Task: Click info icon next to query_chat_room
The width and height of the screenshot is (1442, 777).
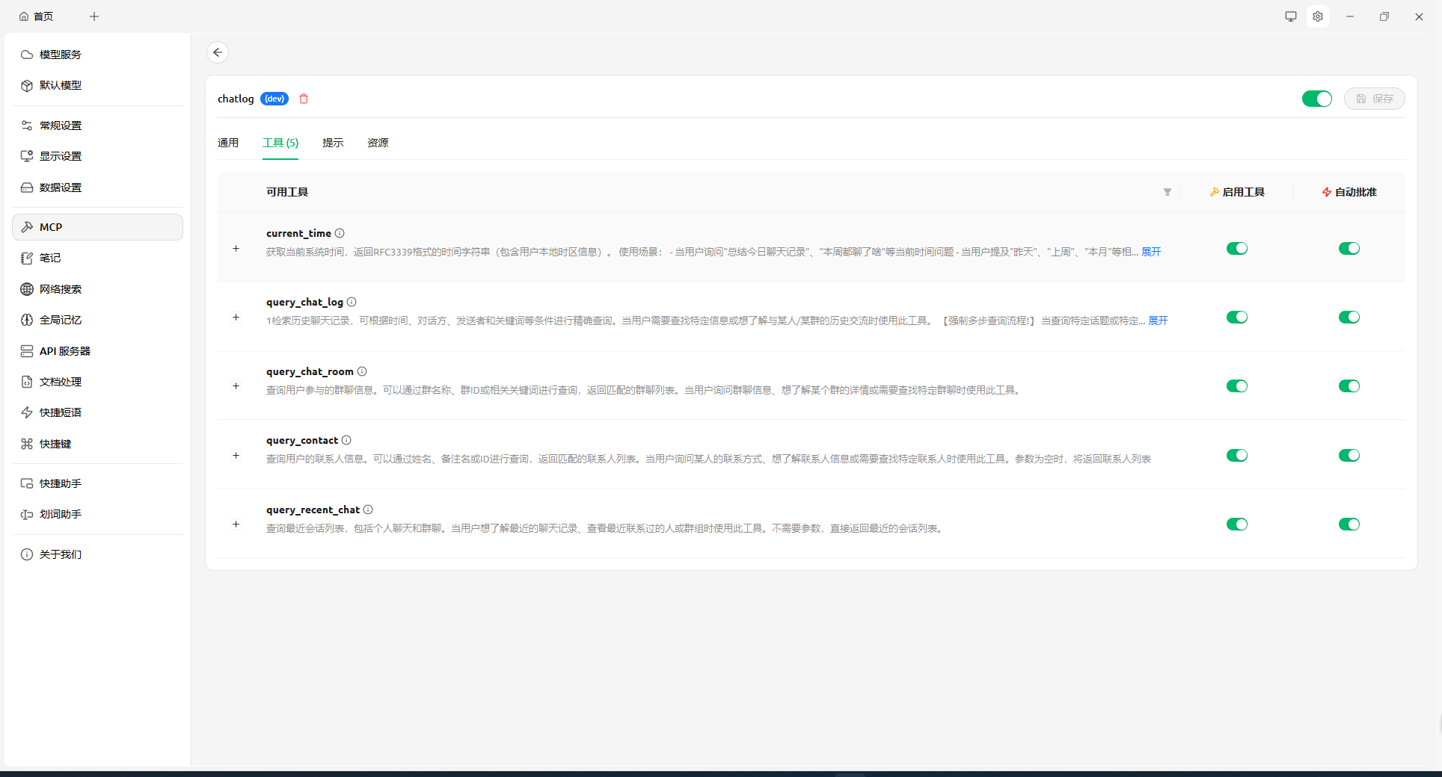Action: coord(362,371)
